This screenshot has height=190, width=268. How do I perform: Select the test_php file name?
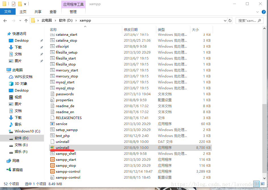click(63, 136)
